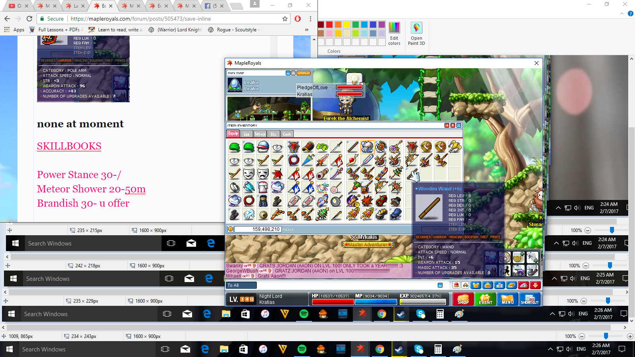635x357 pixels.
Task: Switch to the Use inventory tab
Action: pos(246,134)
